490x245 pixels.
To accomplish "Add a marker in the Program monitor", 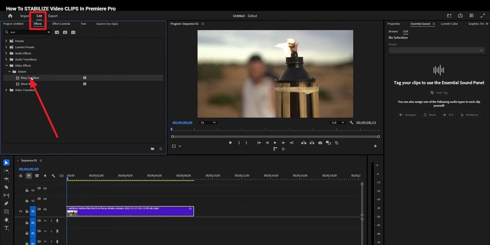I will click(230, 143).
